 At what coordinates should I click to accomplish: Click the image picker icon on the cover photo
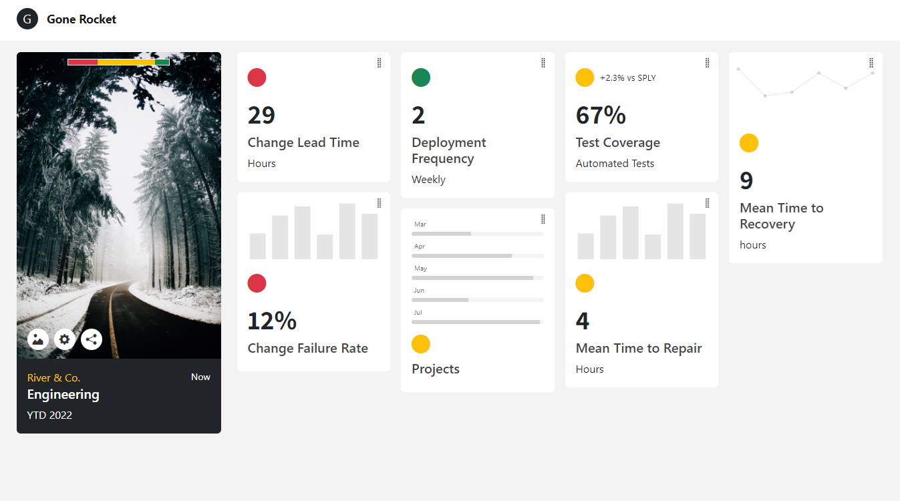point(38,339)
